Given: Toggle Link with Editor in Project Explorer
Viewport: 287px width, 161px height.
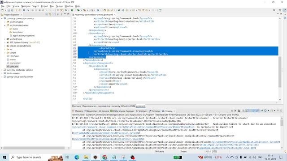Looking at the screenshot, I should click(50, 14).
